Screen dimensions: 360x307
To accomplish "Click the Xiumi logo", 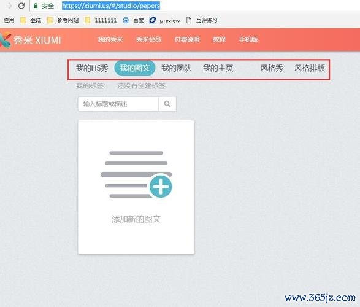I will pyautogui.click(x=31, y=40).
